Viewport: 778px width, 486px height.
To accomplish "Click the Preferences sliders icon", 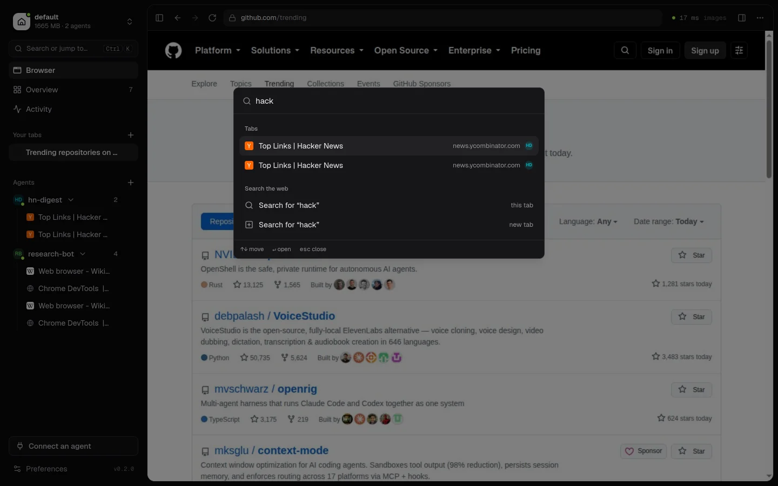I will [17, 469].
